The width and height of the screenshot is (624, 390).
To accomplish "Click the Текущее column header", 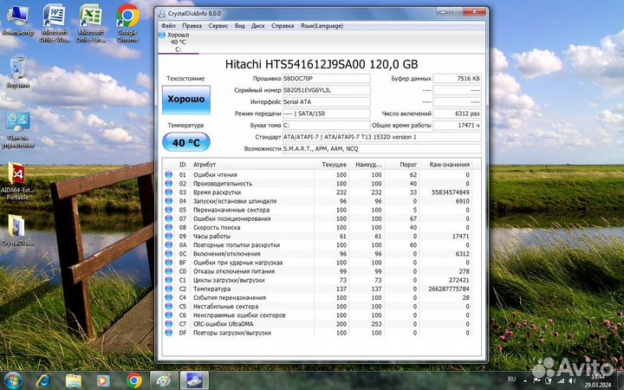I will pyautogui.click(x=331, y=165).
